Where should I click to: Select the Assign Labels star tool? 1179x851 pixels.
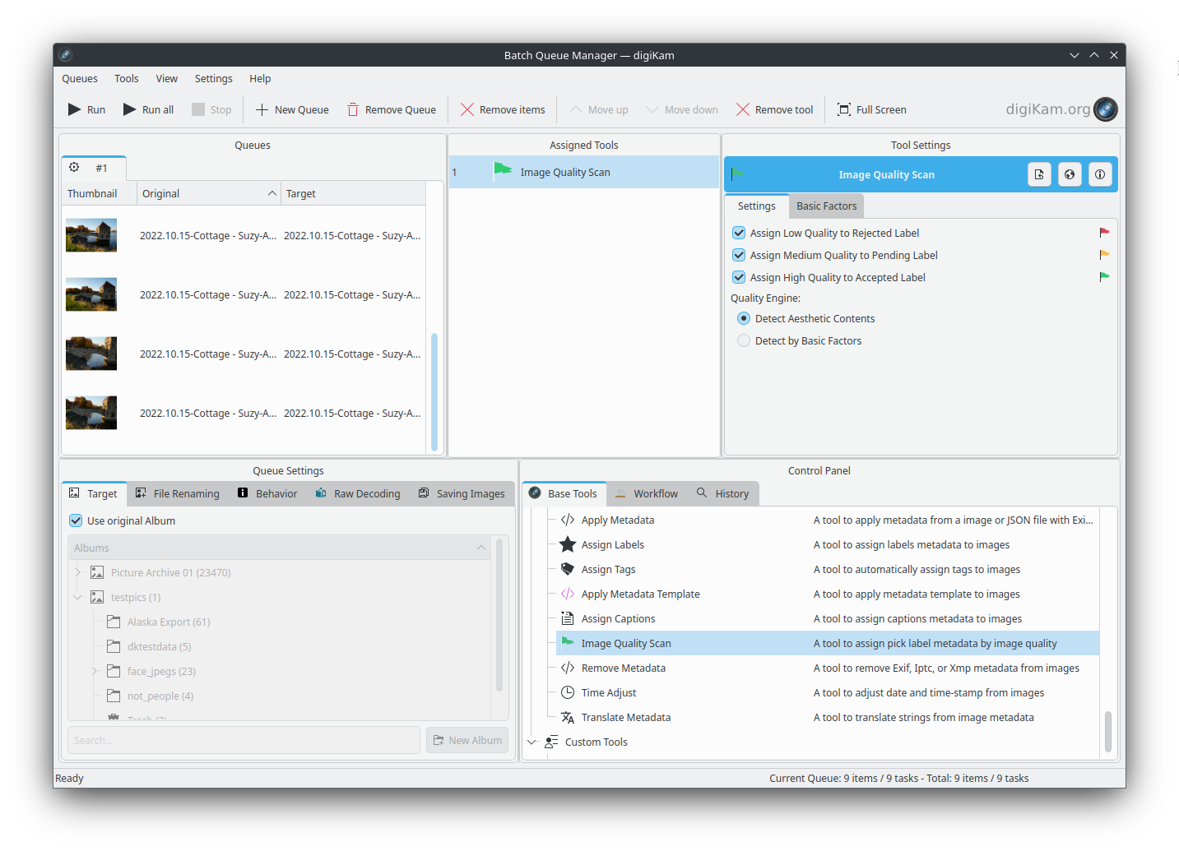568,544
